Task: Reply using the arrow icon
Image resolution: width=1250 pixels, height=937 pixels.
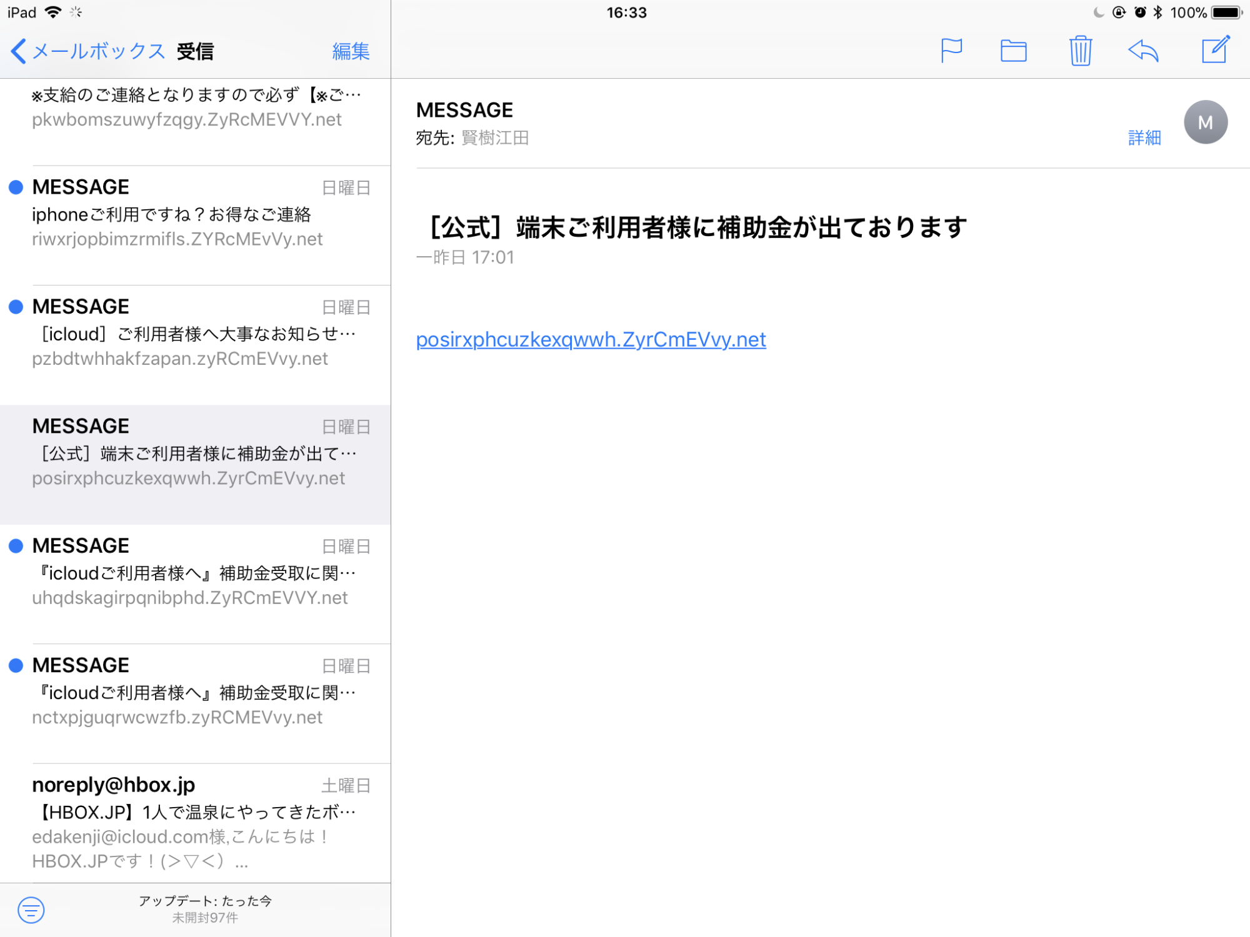Action: click(1143, 51)
